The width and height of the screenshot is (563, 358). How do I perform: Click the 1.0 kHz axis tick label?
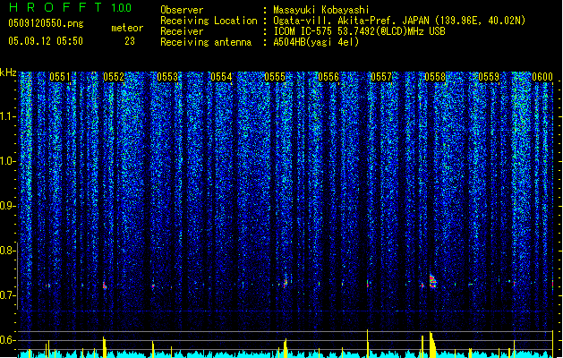pos(7,161)
